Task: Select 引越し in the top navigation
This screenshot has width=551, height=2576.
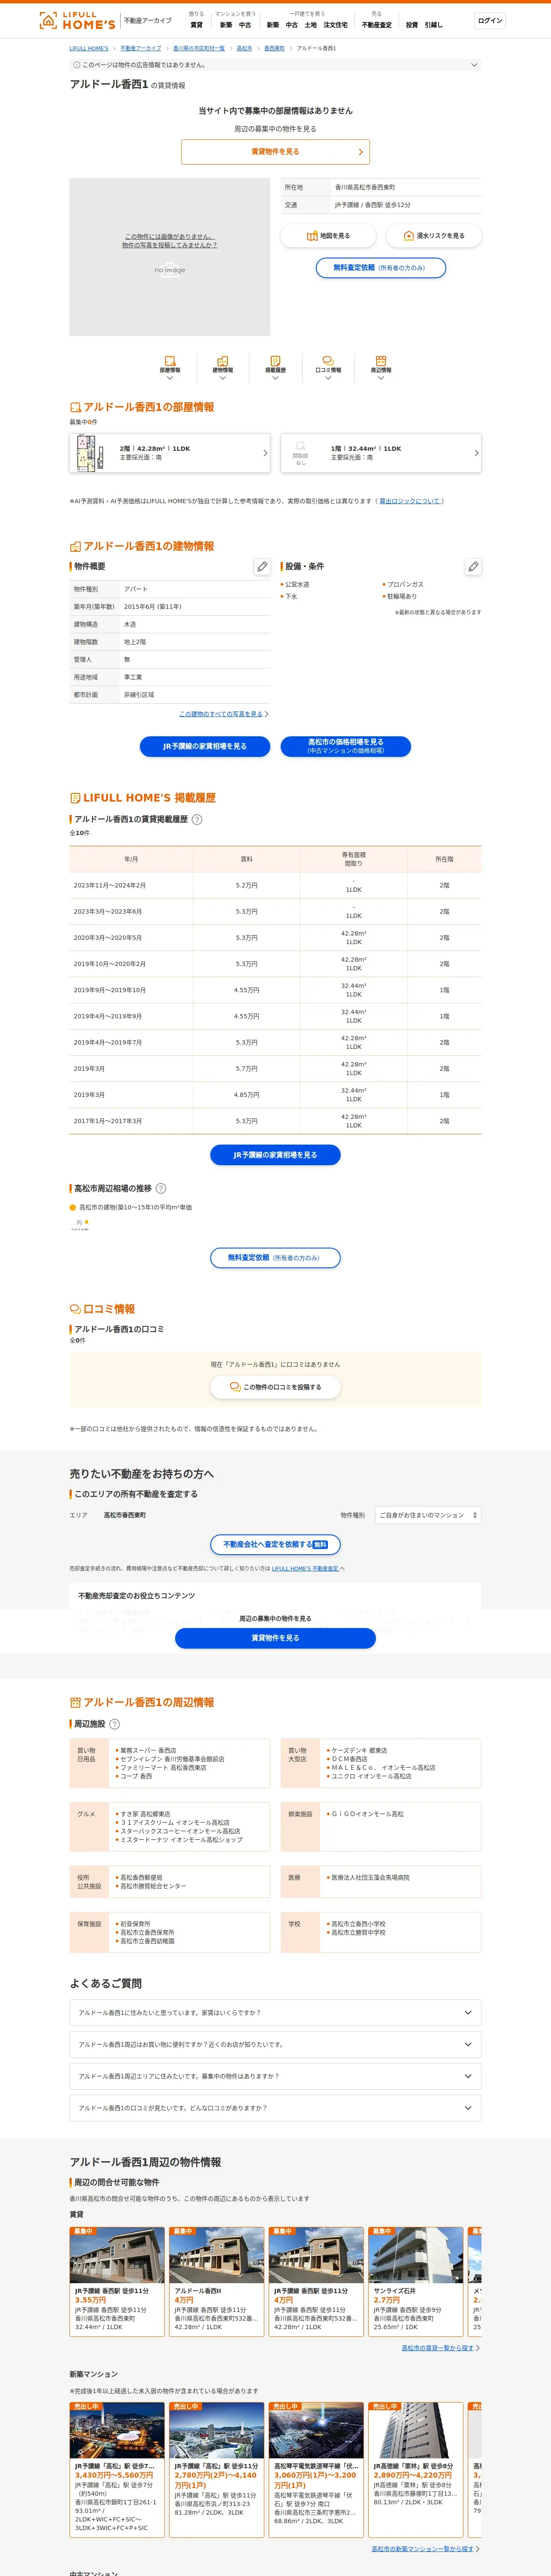Action: coord(433,25)
